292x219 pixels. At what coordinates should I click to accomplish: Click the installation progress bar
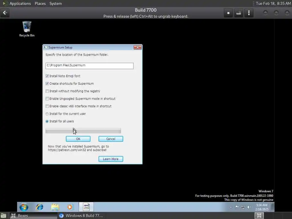pyautogui.click(x=83, y=131)
